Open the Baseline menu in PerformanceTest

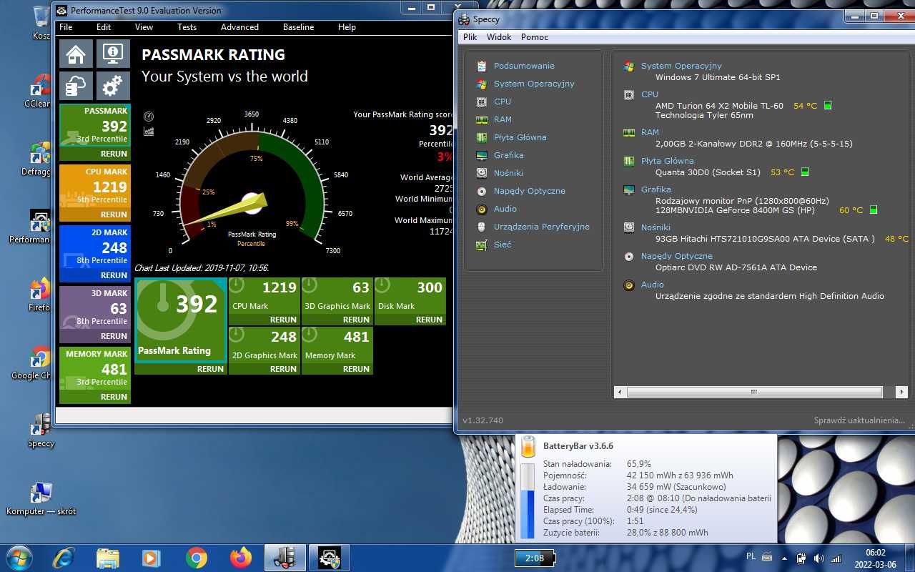(298, 27)
